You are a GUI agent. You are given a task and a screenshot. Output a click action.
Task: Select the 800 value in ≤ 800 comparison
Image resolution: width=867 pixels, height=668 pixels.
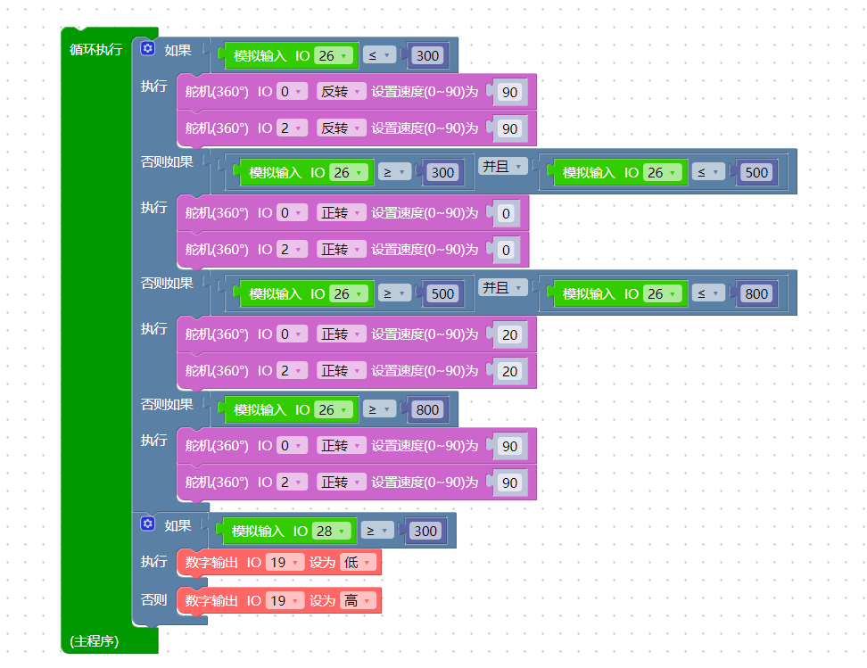[x=756, y=293]
